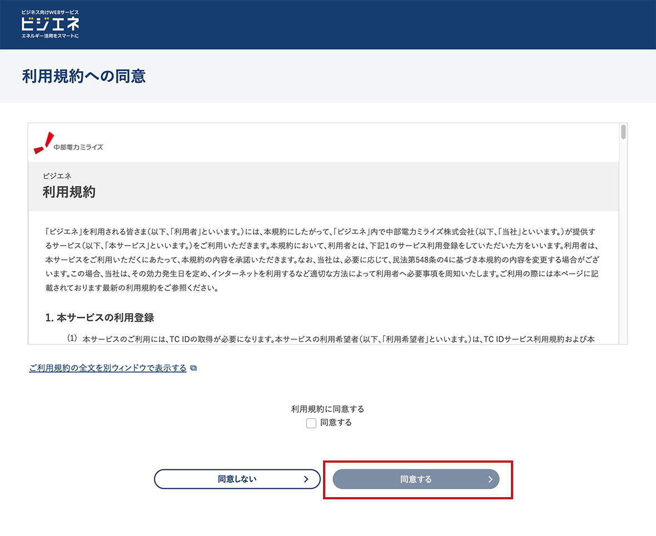The height and width of the screenshot is (536, 656).
Task: Click the 利用規約 title in terms box
Action: 69,192
